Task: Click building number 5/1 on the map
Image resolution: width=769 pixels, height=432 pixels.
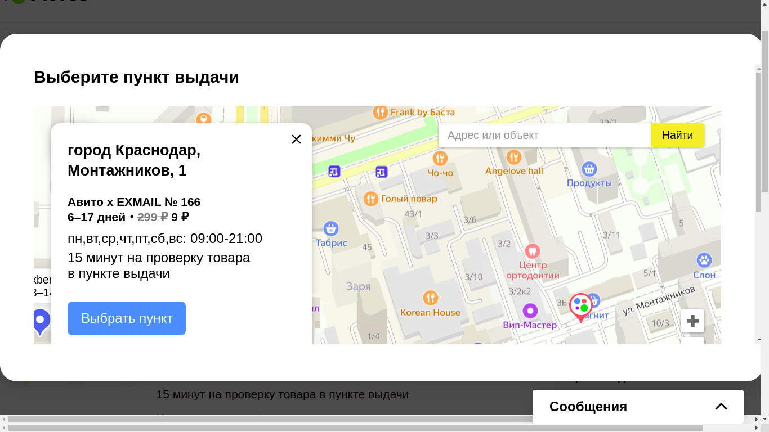Action: click(x=650, y=273)
